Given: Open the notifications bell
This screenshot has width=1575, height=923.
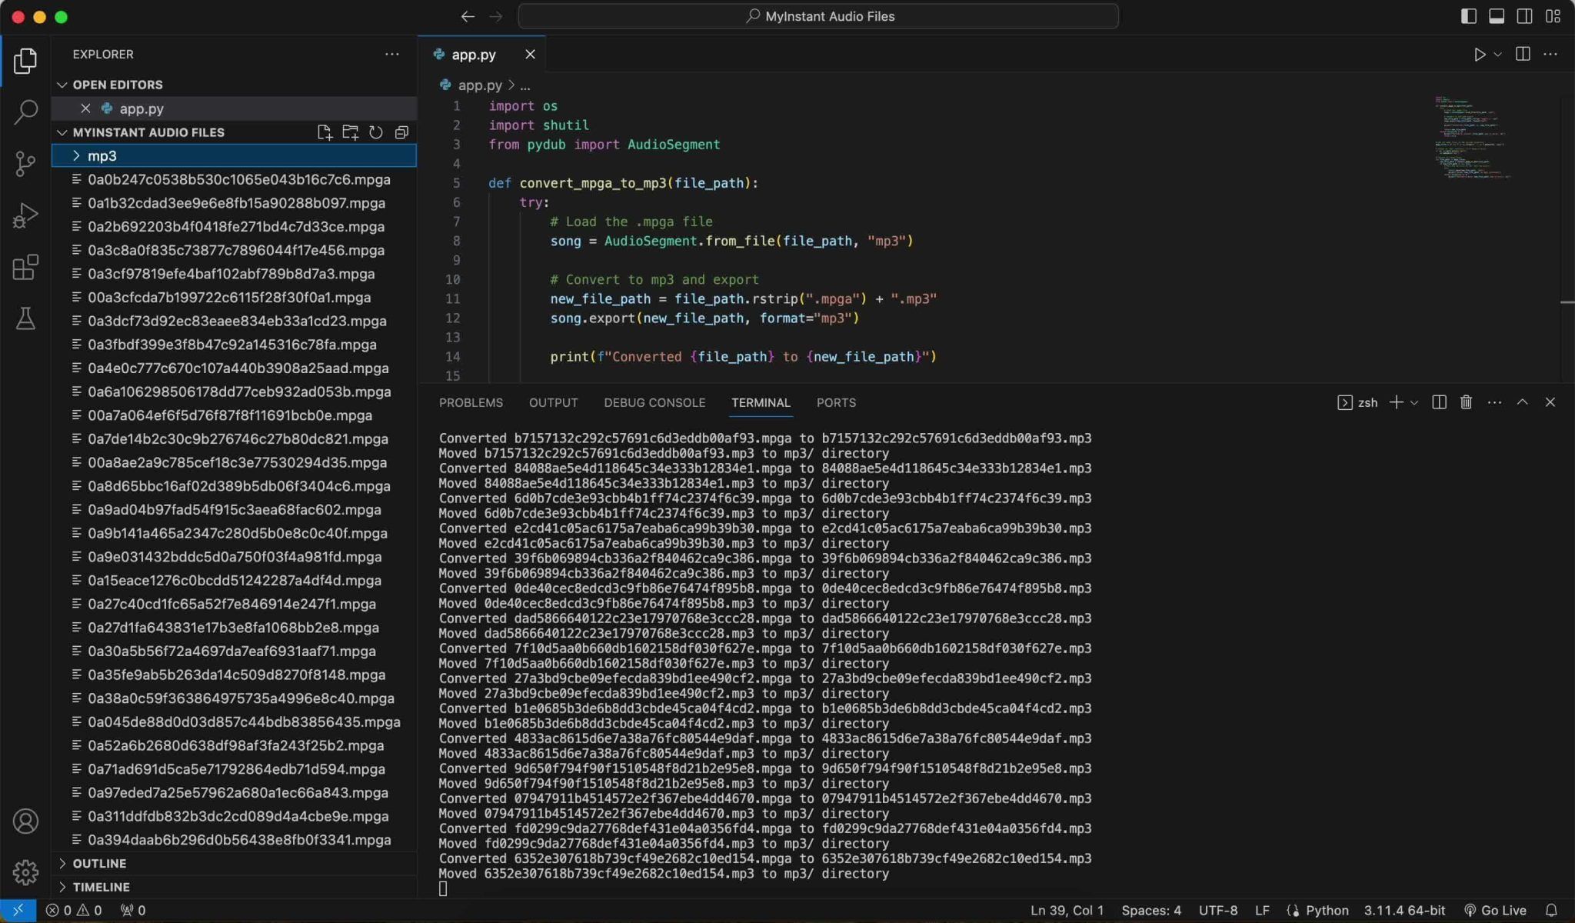Looking at the screenshot, I should pos(1551,910).
